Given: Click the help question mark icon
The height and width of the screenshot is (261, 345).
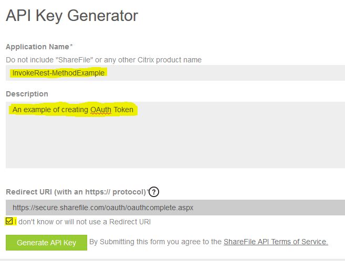Looking at the screenshot, I should coord(153,192).
